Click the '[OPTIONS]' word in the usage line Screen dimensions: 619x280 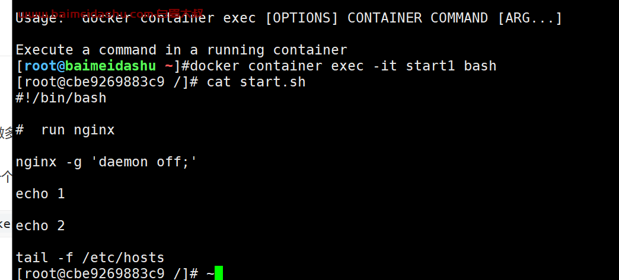(302, 18)
